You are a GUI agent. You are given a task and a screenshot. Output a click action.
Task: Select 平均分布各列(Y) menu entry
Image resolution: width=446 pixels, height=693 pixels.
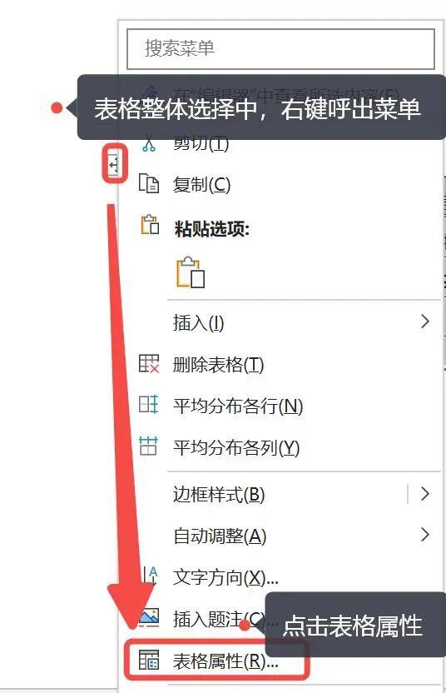click(x=236, y=447)
